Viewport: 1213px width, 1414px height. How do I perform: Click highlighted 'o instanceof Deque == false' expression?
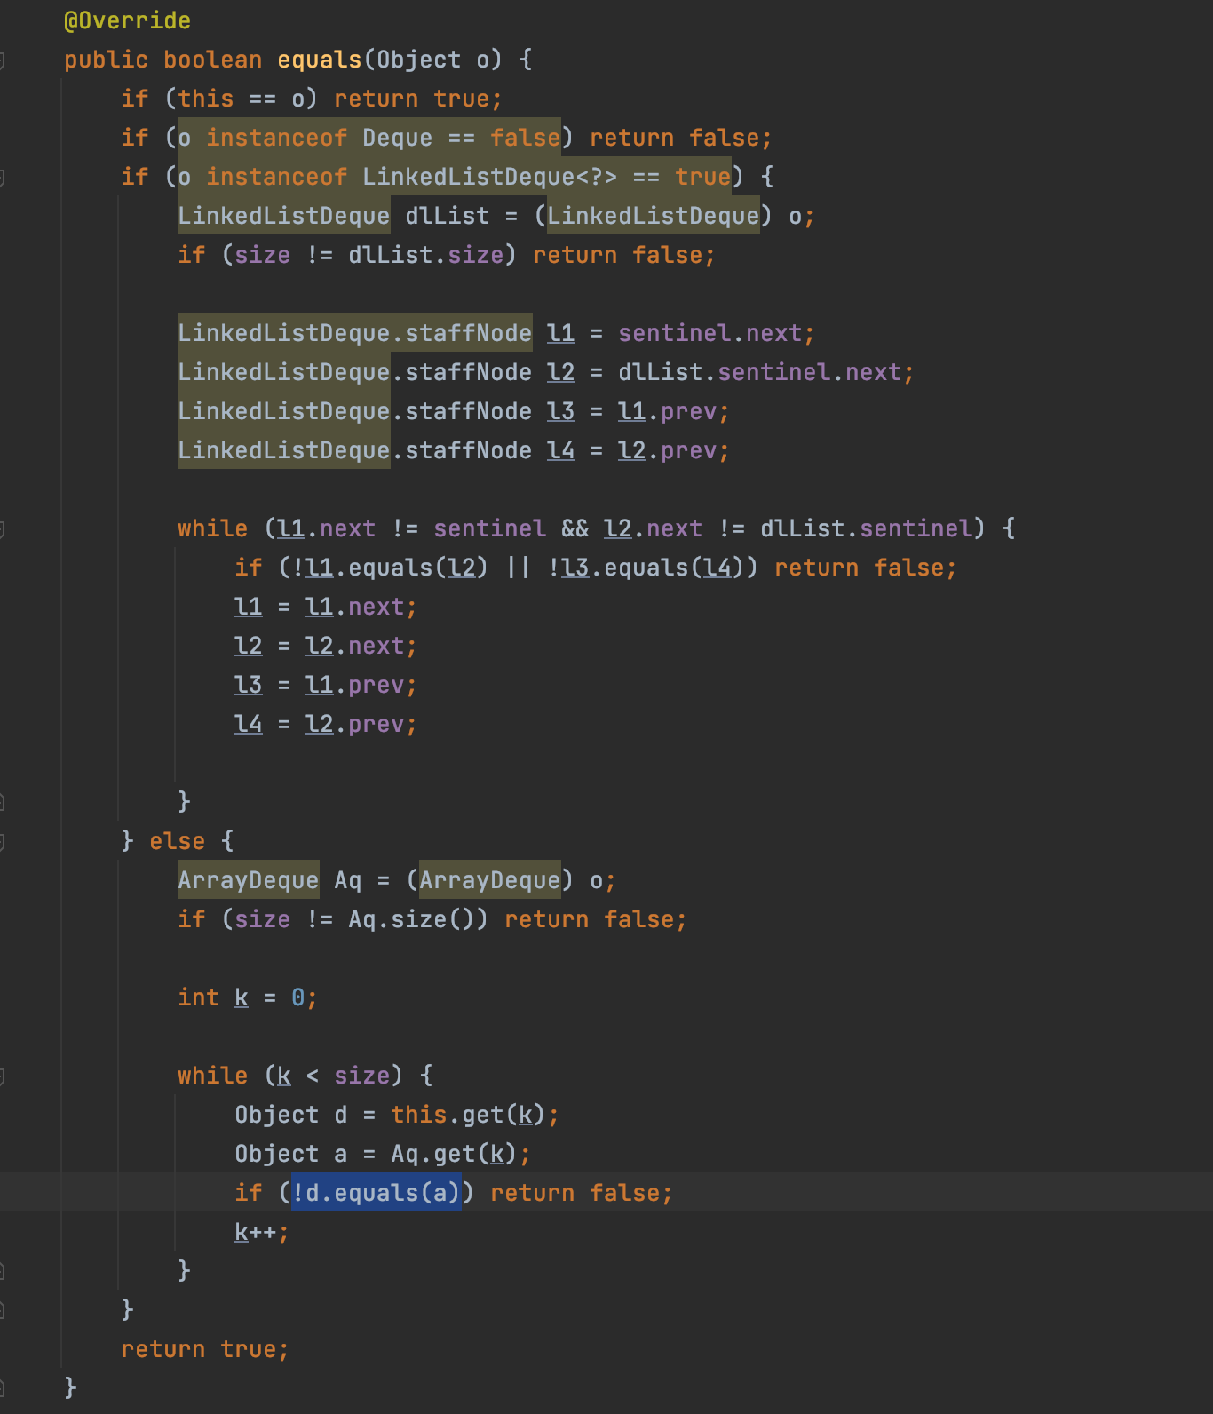pos(369,138)
